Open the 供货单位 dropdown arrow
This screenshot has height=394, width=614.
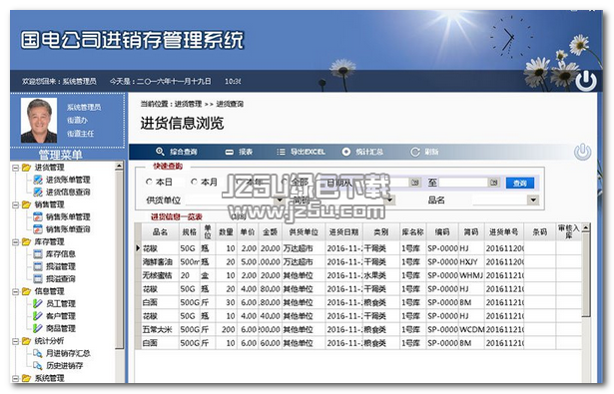click(280, 200)
